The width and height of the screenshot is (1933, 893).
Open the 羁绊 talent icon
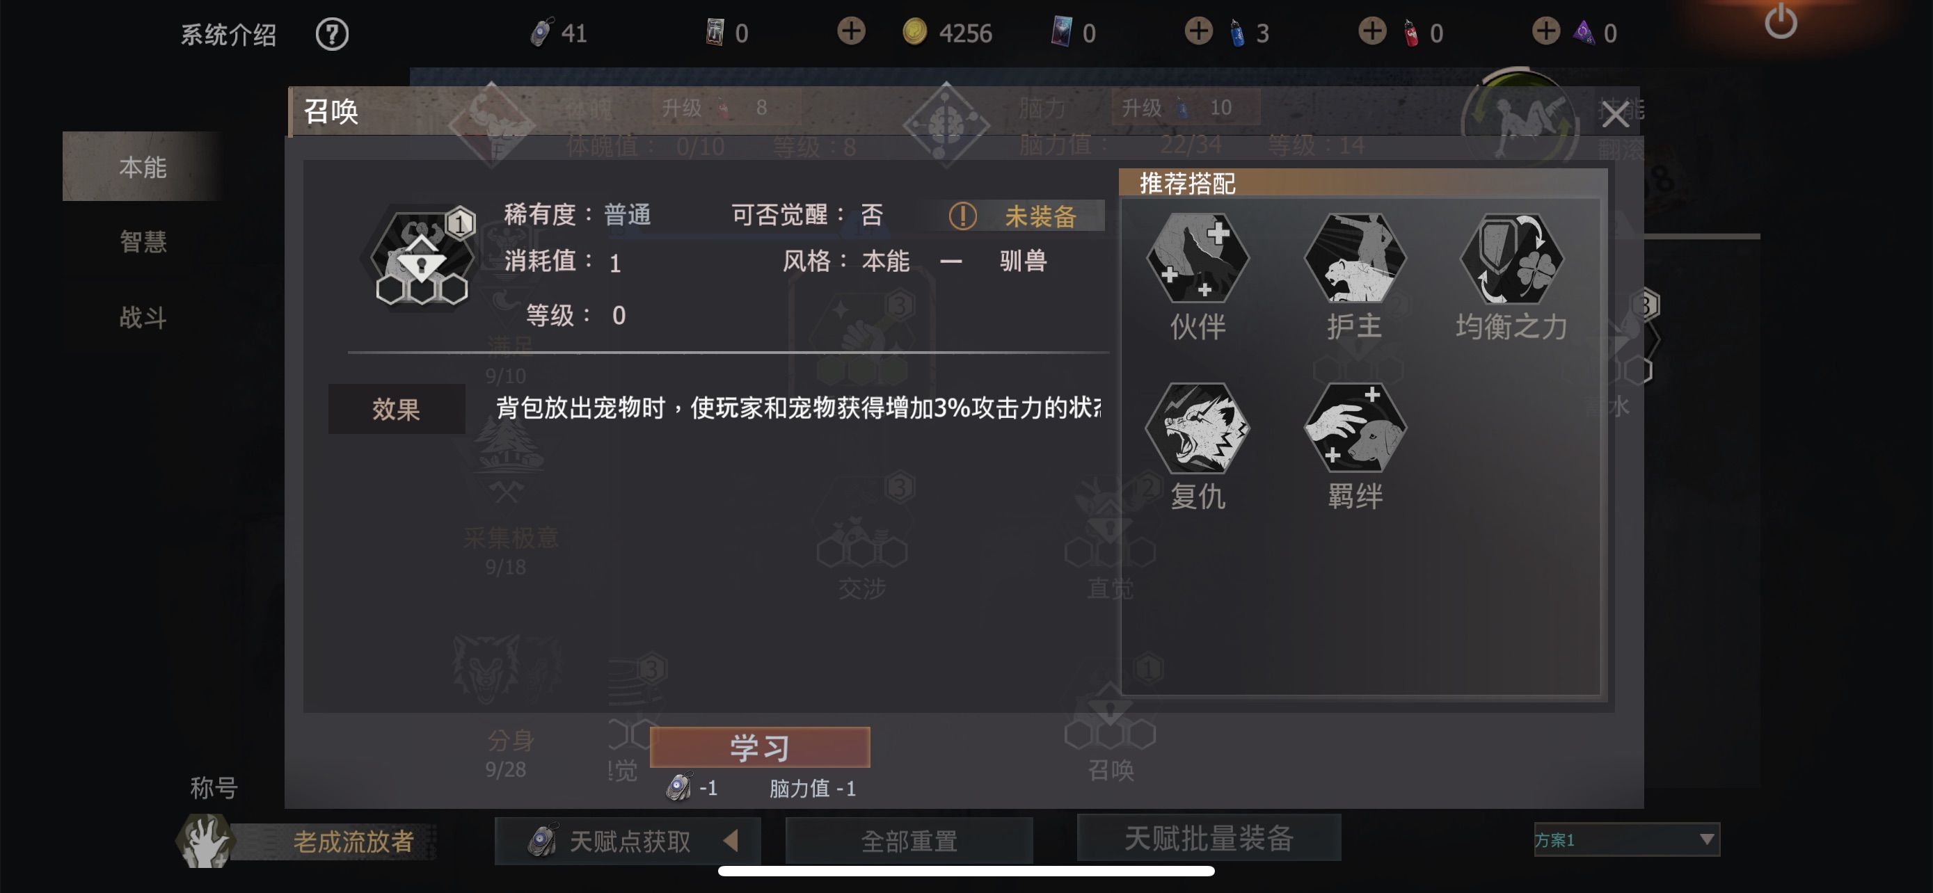(1355, 428)
